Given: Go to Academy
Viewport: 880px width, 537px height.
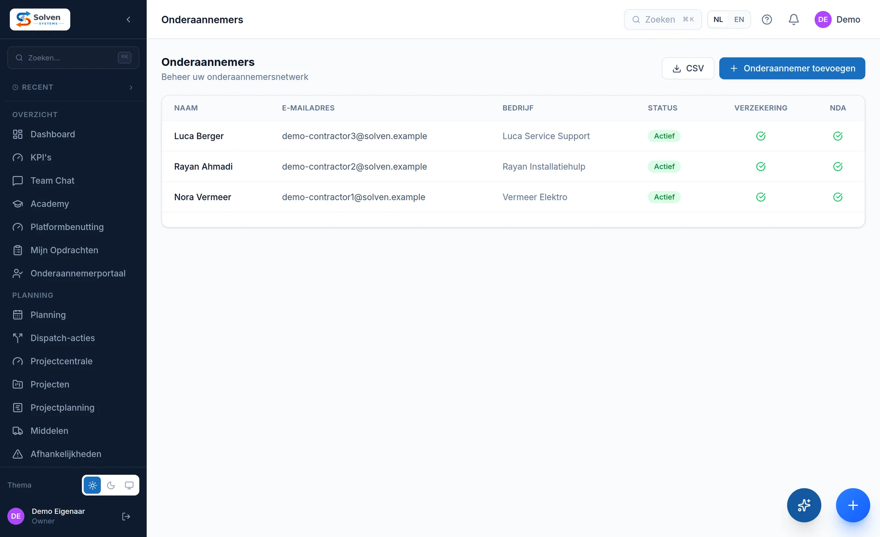Looking at the screenshot, I should [73, 204].
